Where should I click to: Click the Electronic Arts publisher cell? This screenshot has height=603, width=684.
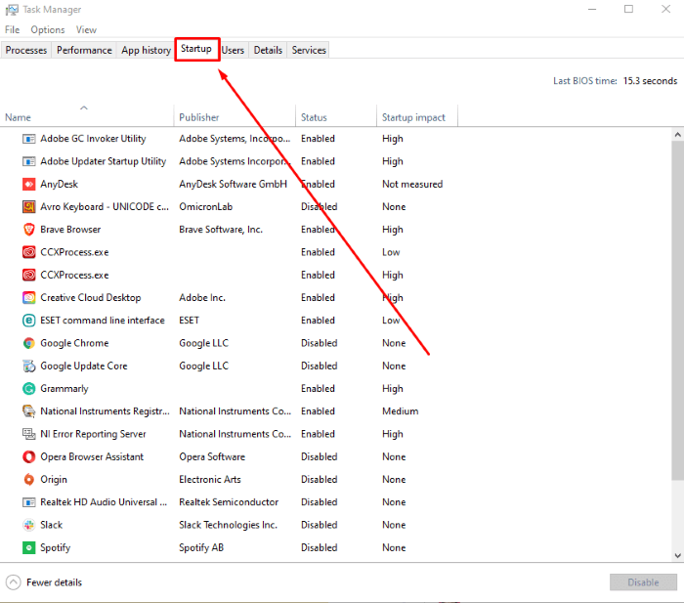click(x=210, y=480)
